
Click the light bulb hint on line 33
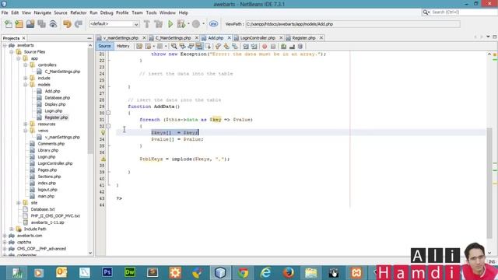click(103, 133)
